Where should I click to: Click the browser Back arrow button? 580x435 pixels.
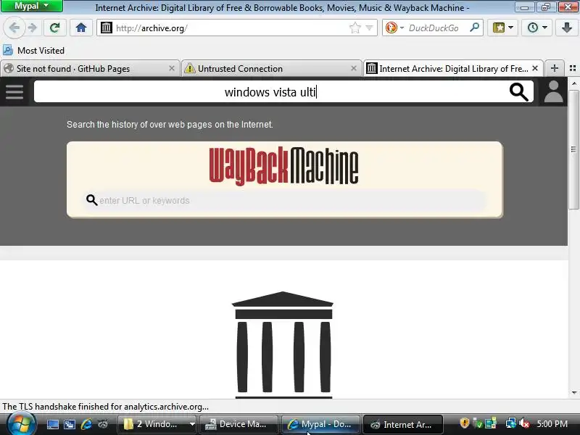14,28
